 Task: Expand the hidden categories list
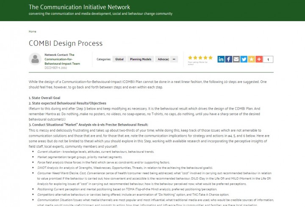click(x=174, y=59)
